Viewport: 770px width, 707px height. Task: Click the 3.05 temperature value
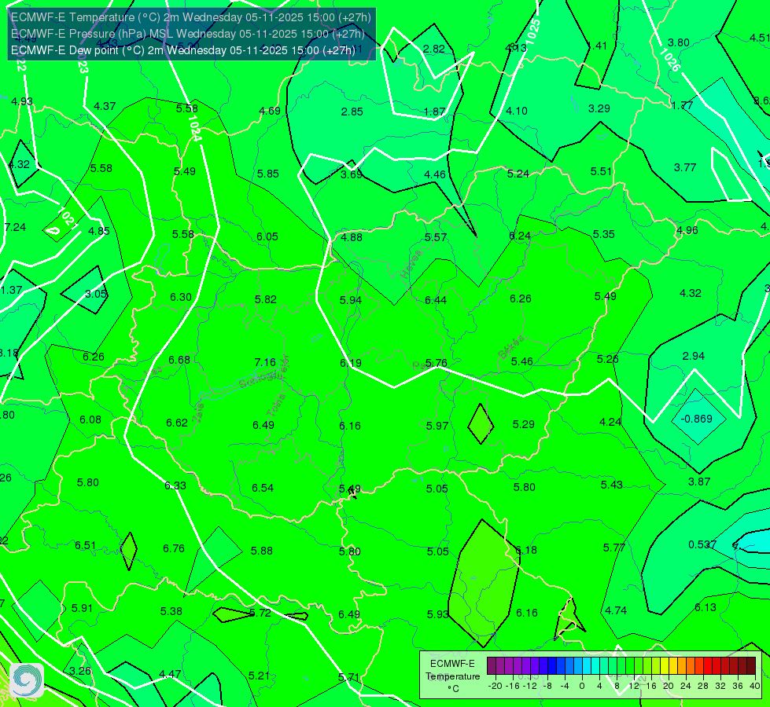[x=96, y=294]
